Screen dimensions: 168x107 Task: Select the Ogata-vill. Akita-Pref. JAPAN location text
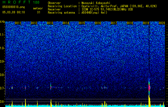click(x=119, y=6)
